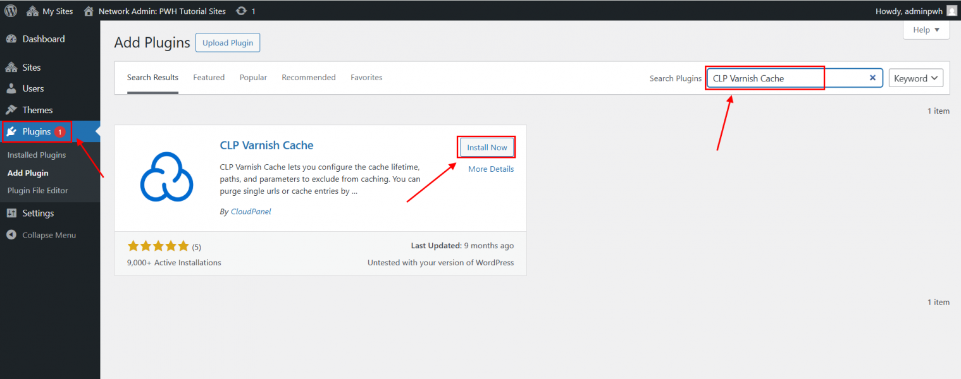Switch to the Favorites tab

coord(366,78)
